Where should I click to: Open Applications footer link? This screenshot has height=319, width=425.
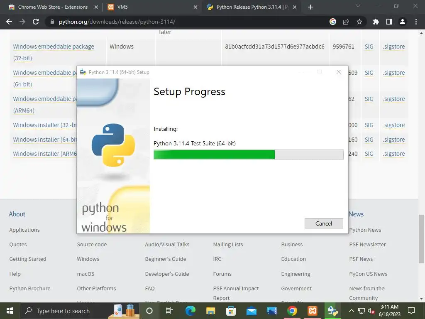point(24,230)
